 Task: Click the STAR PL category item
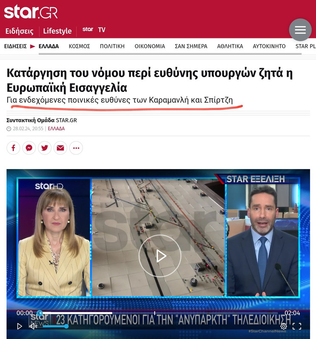click(306, 46)
